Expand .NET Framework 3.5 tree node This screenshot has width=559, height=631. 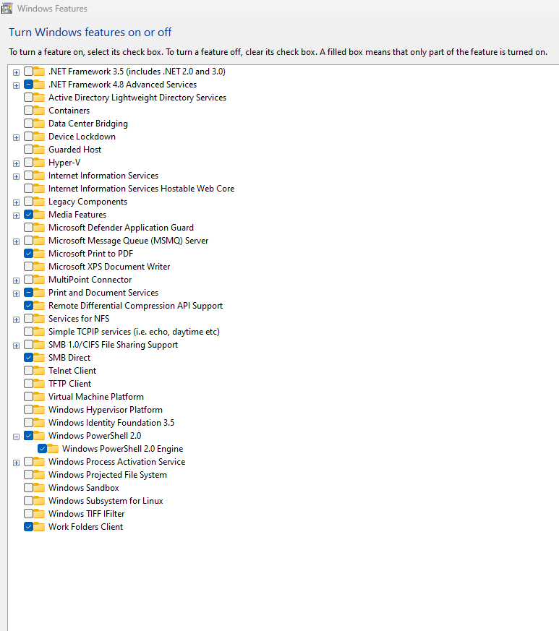[16, 72]
